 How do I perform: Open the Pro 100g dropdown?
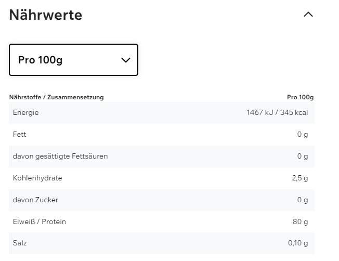pos(73,60)
